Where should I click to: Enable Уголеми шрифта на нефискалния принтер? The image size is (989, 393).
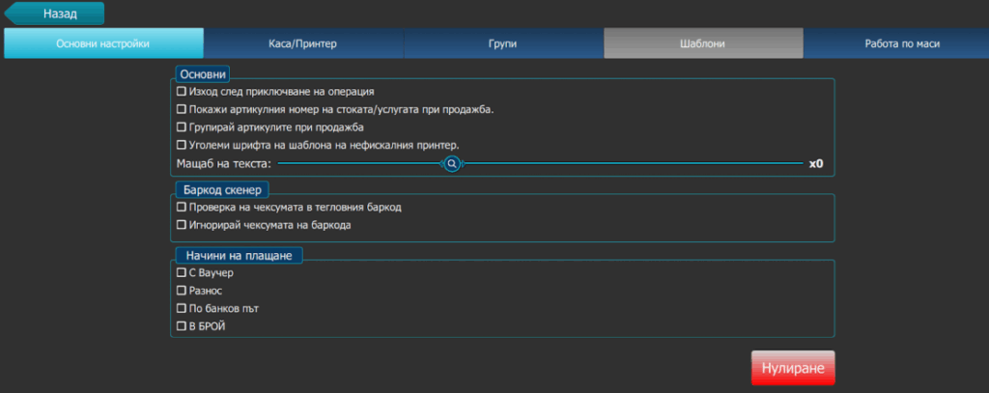[182, 145]
